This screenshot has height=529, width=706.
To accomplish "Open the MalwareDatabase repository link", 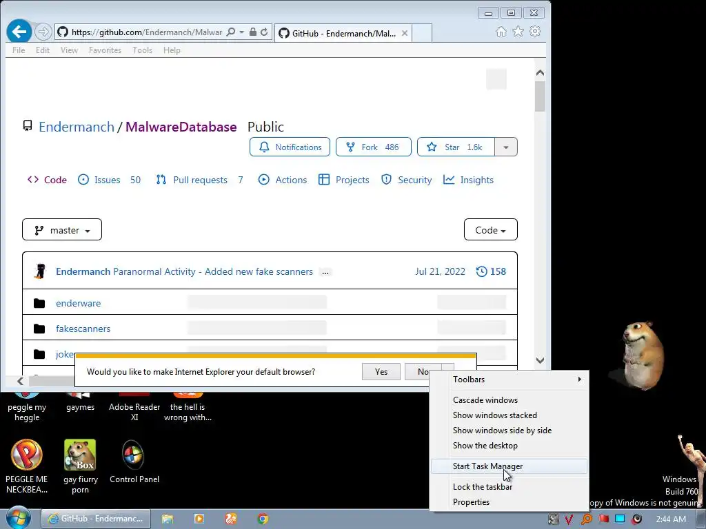I will (181, 127).
